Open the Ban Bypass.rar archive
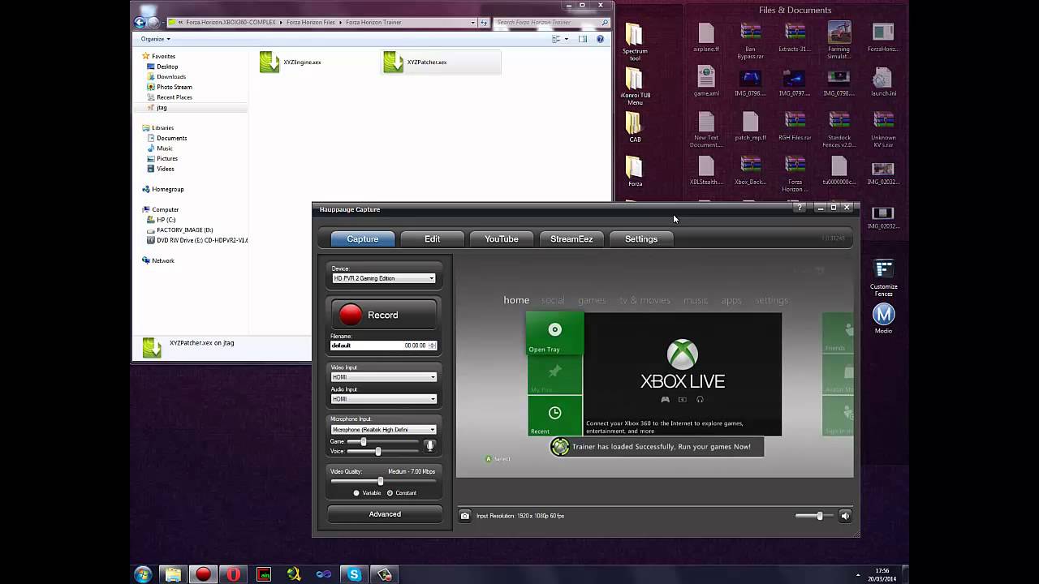Screen dimensions: 1039x584 (x=751, y=41)
